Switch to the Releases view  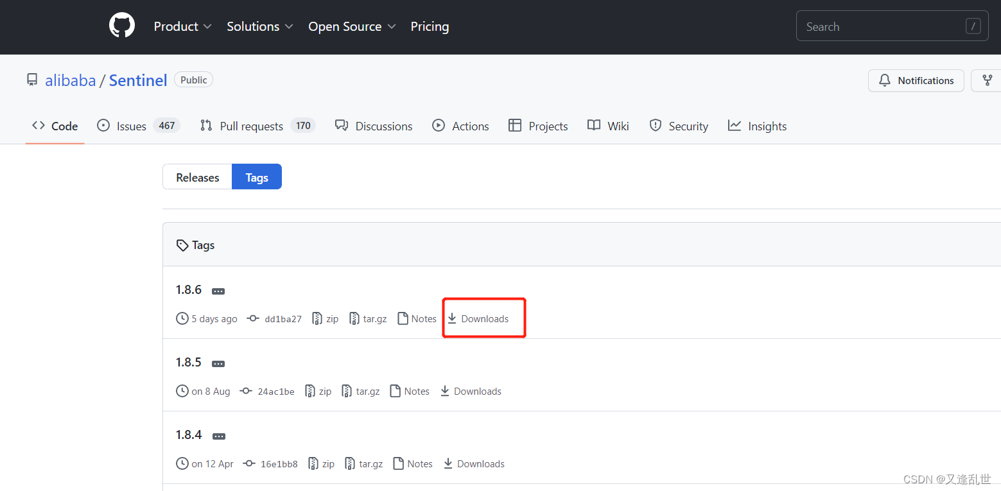[x=197, y=177]
